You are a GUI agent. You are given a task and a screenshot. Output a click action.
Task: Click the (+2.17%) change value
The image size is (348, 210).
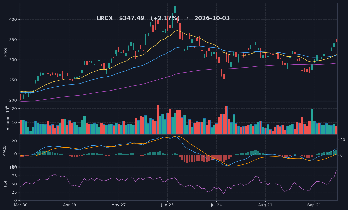[165, 18]
